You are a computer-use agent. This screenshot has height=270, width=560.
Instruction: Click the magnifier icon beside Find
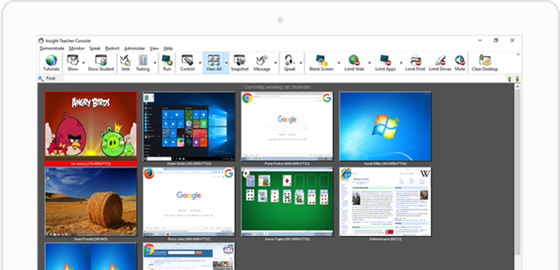tap(41, 79)
